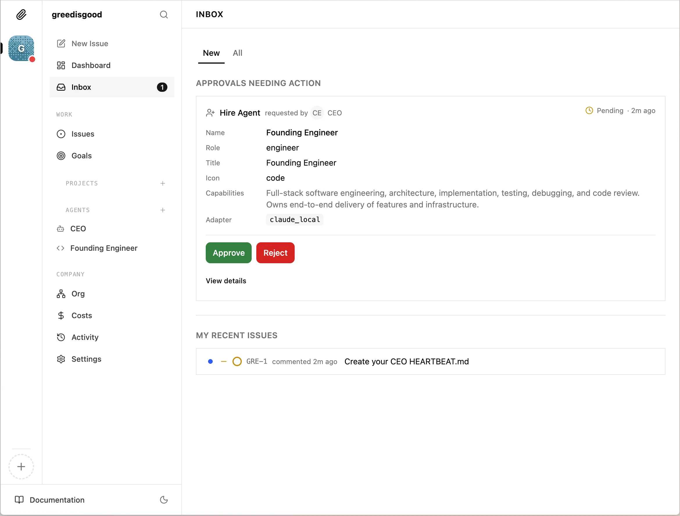Click the search magnifier icon
The image size is (680, 516).
[164, 15]
